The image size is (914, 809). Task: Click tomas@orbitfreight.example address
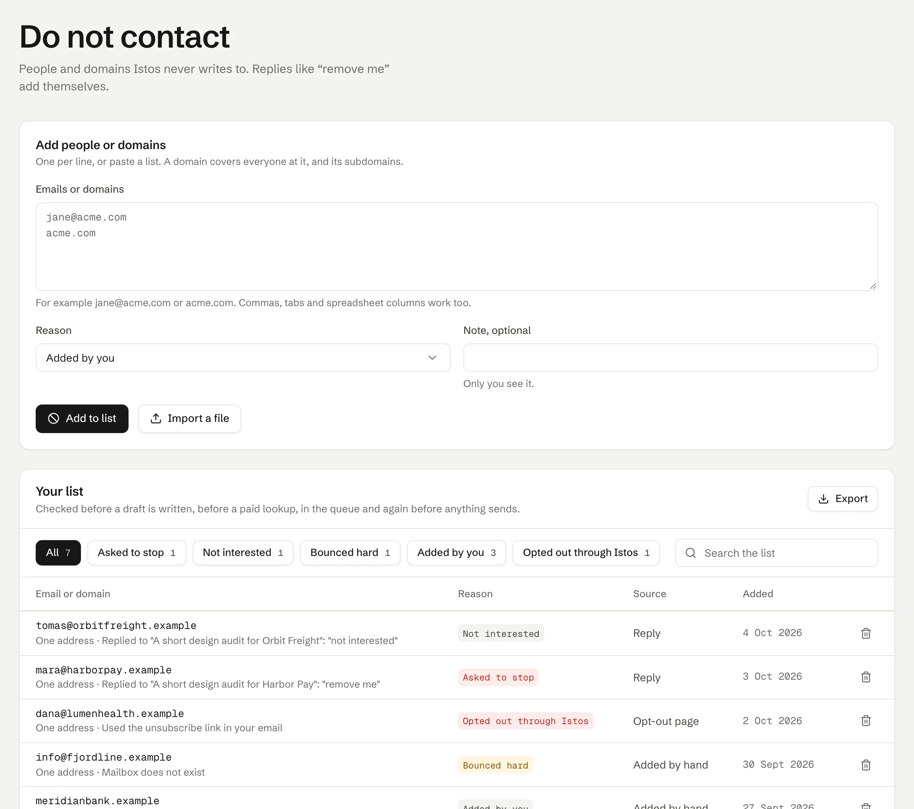click(x=116, y=626)
